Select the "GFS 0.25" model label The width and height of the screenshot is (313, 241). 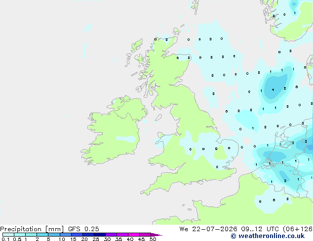[x=83, y=229]
